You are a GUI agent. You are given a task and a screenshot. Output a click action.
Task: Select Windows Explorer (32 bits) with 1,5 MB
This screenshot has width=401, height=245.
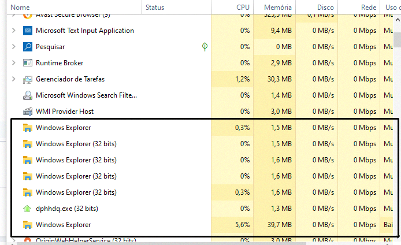76,144
